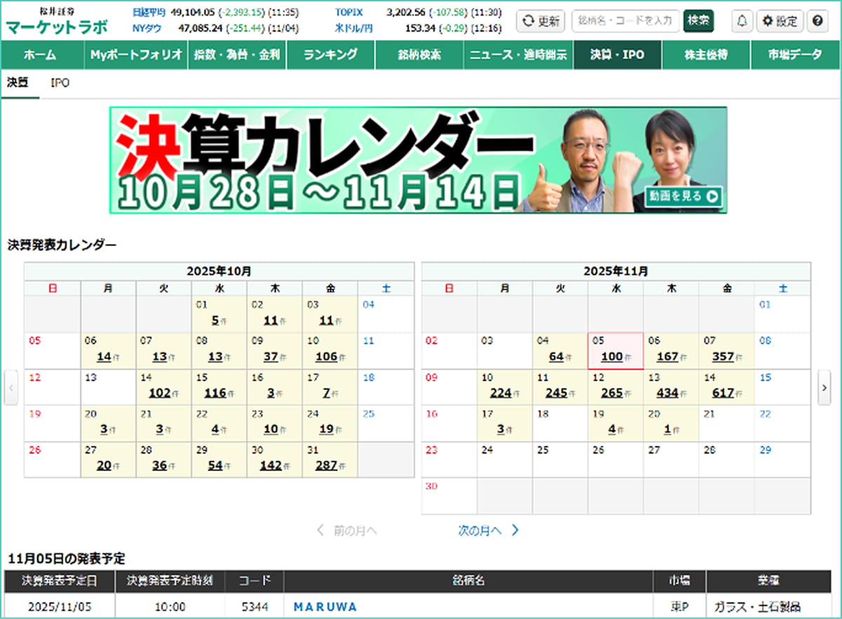Click the stock name or code input field
Viewport: 842px width, 619px height.
[x=625, y=21]
